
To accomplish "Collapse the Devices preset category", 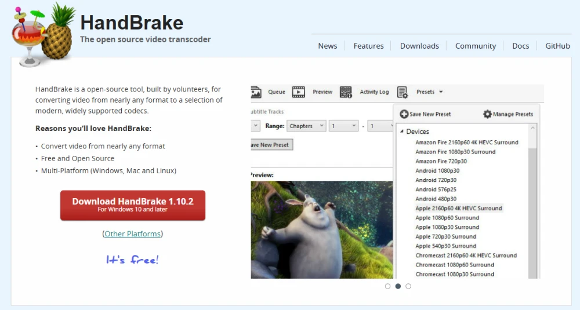I will 402,132.
